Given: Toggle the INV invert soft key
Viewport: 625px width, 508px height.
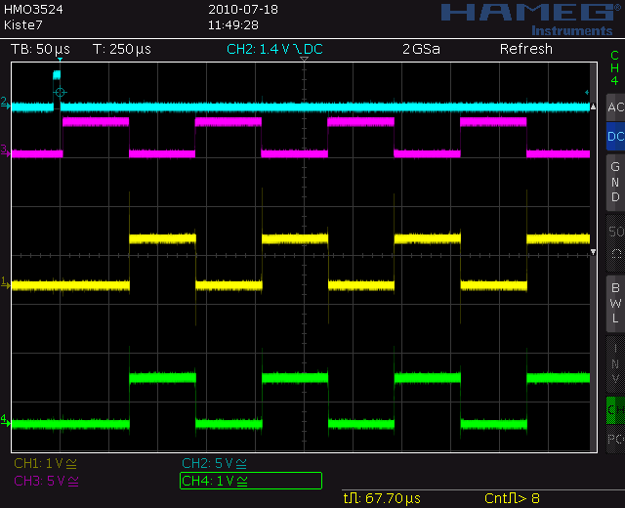Looking at the screenshot, I should pyautogui.click(x=615, y=364).
